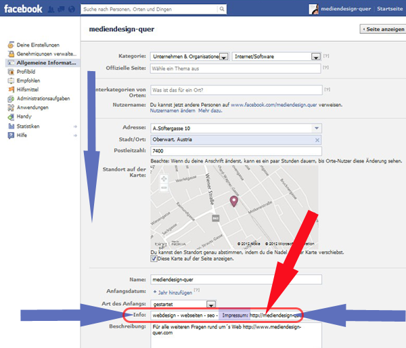The height and width of the screenshot is (348, 406).
Task: Open the Handy settings
Action: tap(24, 116)
